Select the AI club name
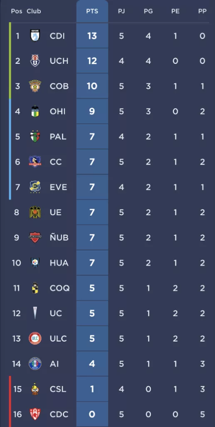This screenshot has width=215, height=427. click(54, 364)
